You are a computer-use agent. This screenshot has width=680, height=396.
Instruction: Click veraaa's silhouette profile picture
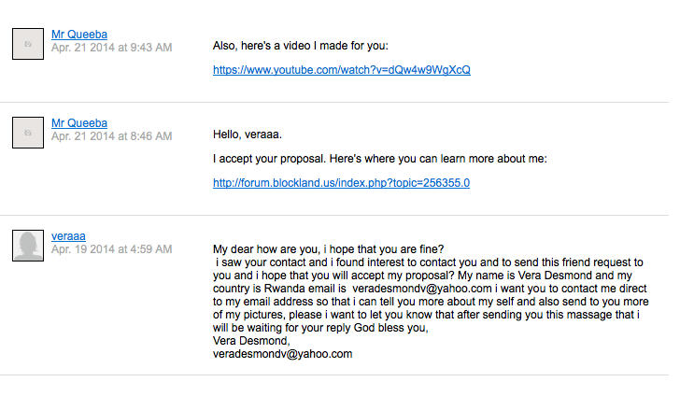coord(28,246)
